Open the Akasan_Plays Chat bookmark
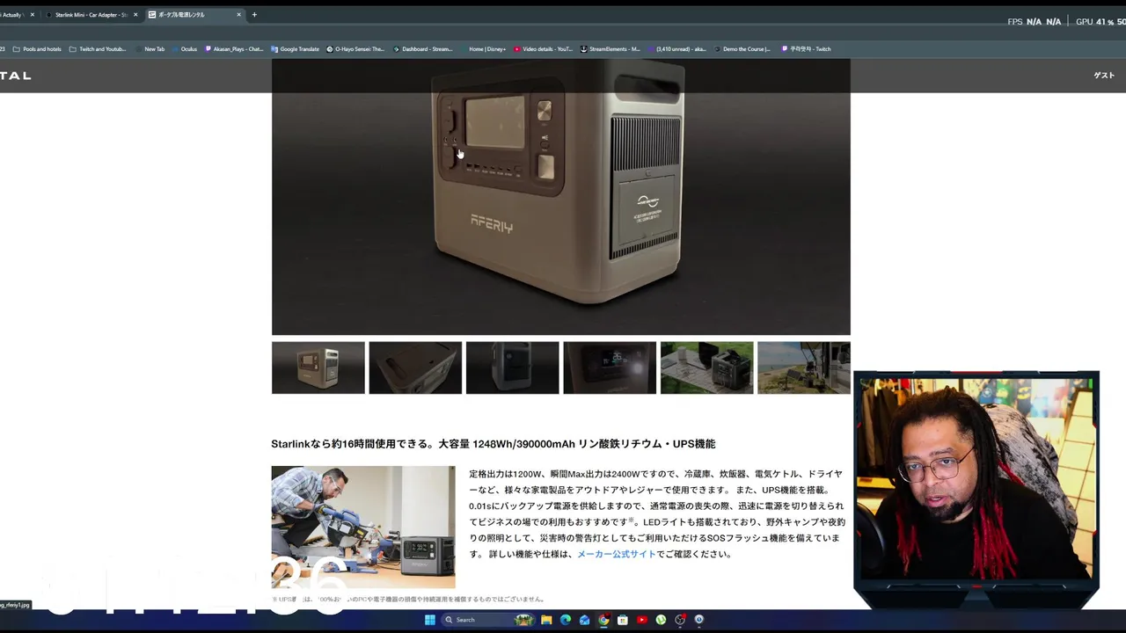This screenshot has height=633, width=1126. click(x=234, y=49)
